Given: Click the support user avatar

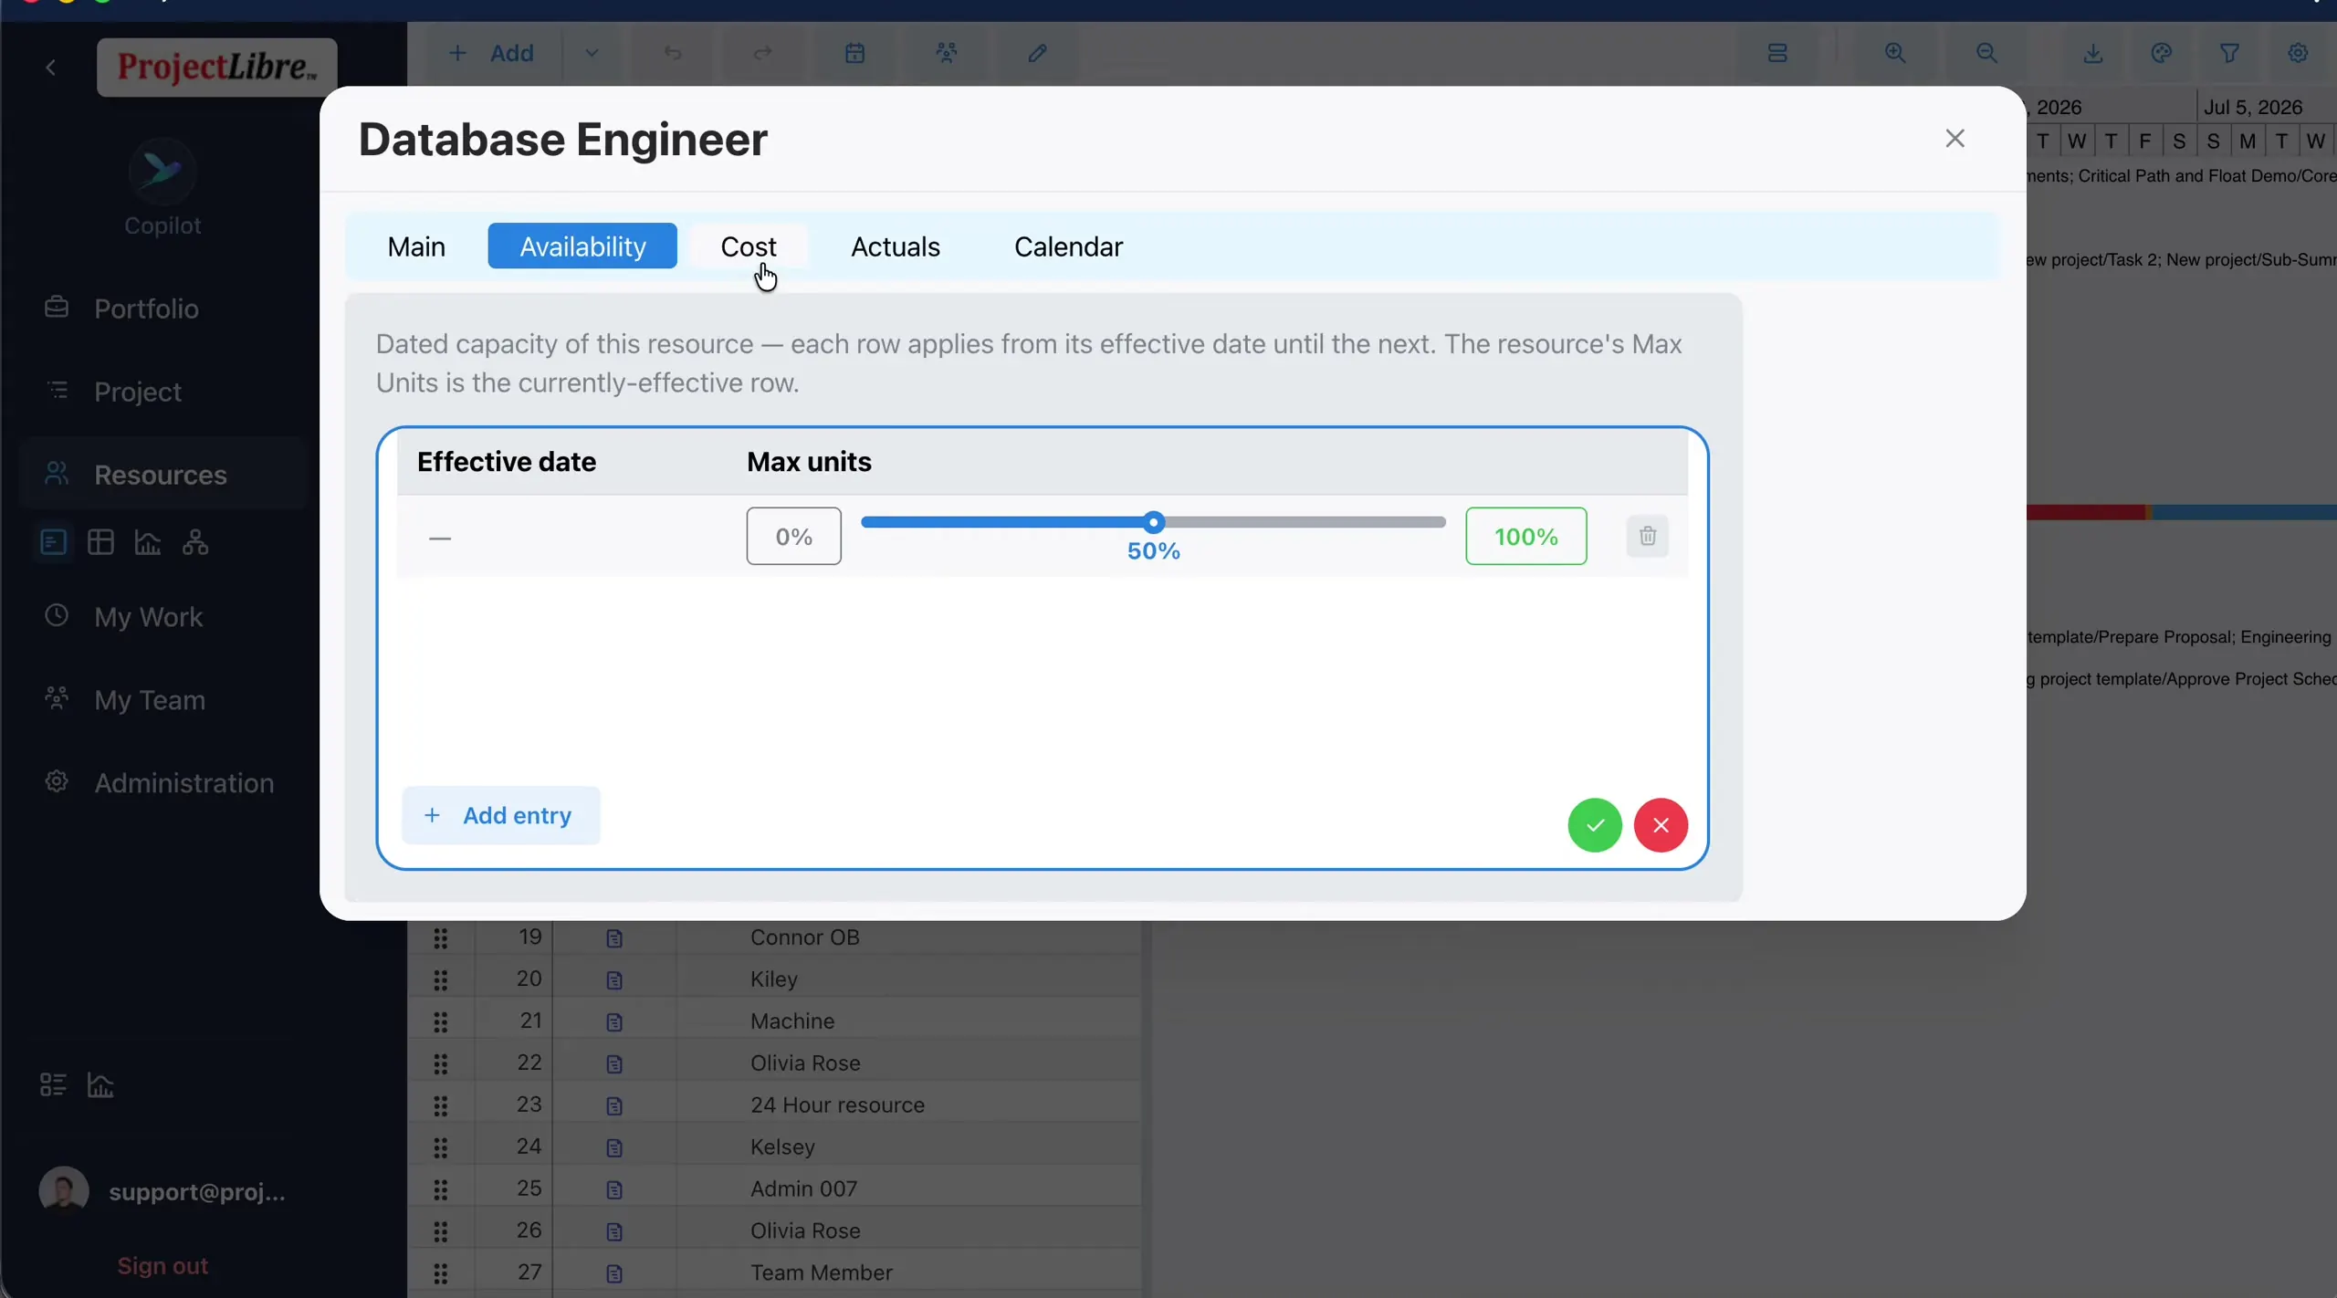Looking at the screenshot, I should click(64, 1191).
